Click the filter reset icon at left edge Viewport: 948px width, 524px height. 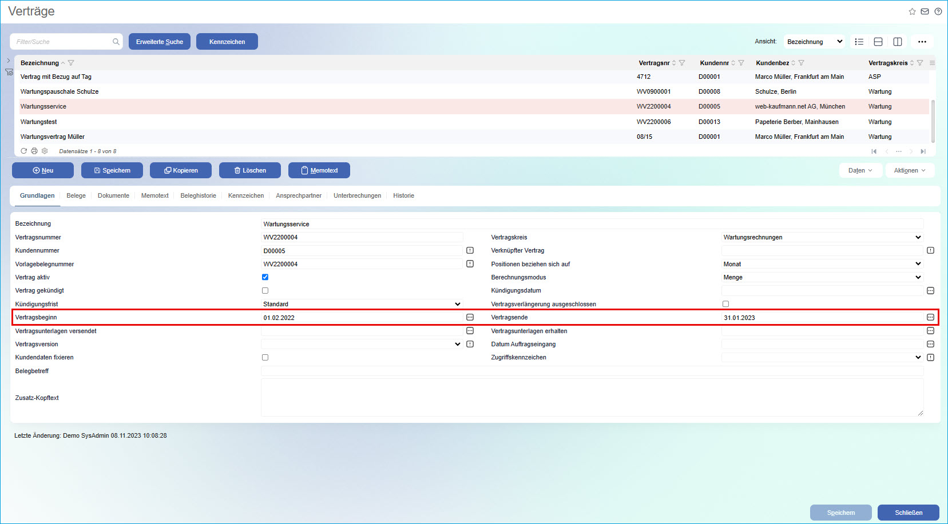9,72
